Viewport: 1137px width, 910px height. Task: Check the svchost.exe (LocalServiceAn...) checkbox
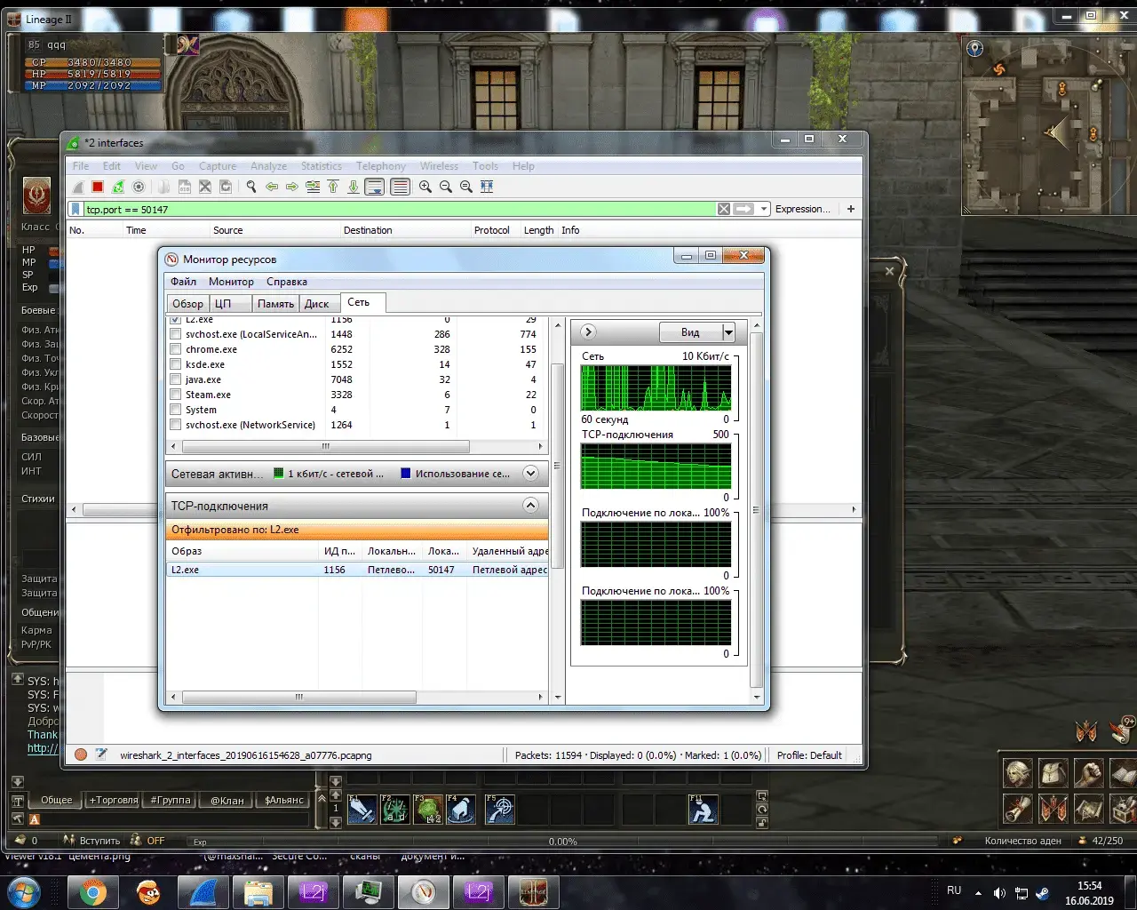[x=175, y=334]
